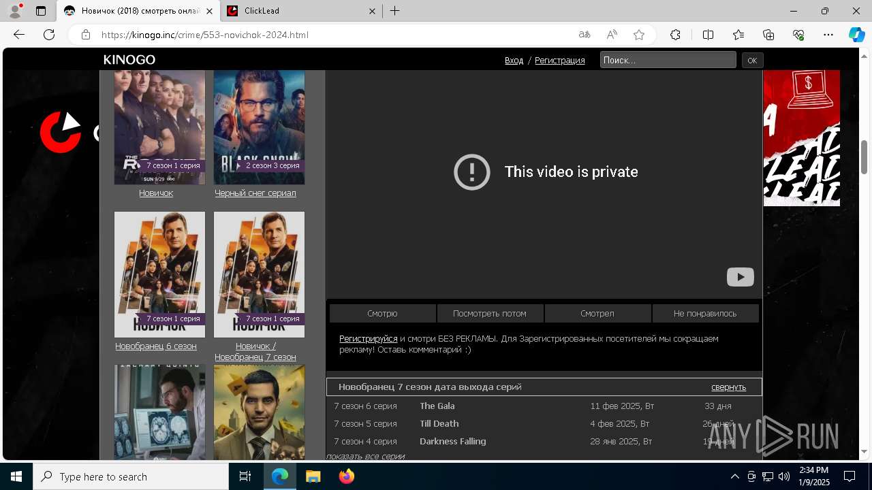Mark the series as Смотрел
Image resolution: width=872 pixels, height=490 pixels.
click(x=597, y=313)
